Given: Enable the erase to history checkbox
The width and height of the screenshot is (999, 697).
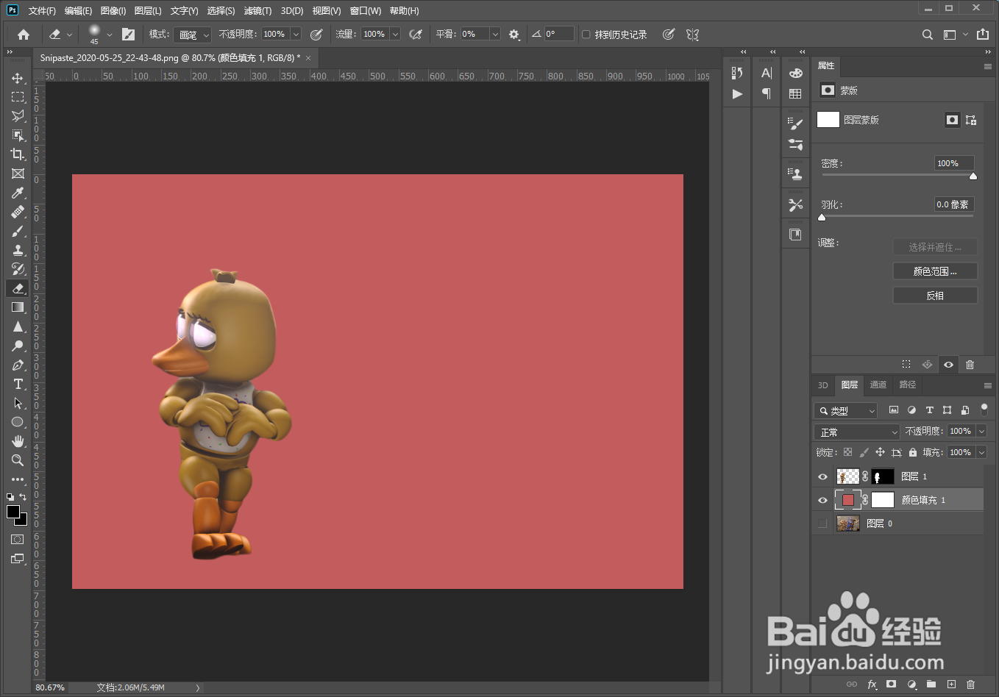Looking at the screenshot, I should pos(586,35).
